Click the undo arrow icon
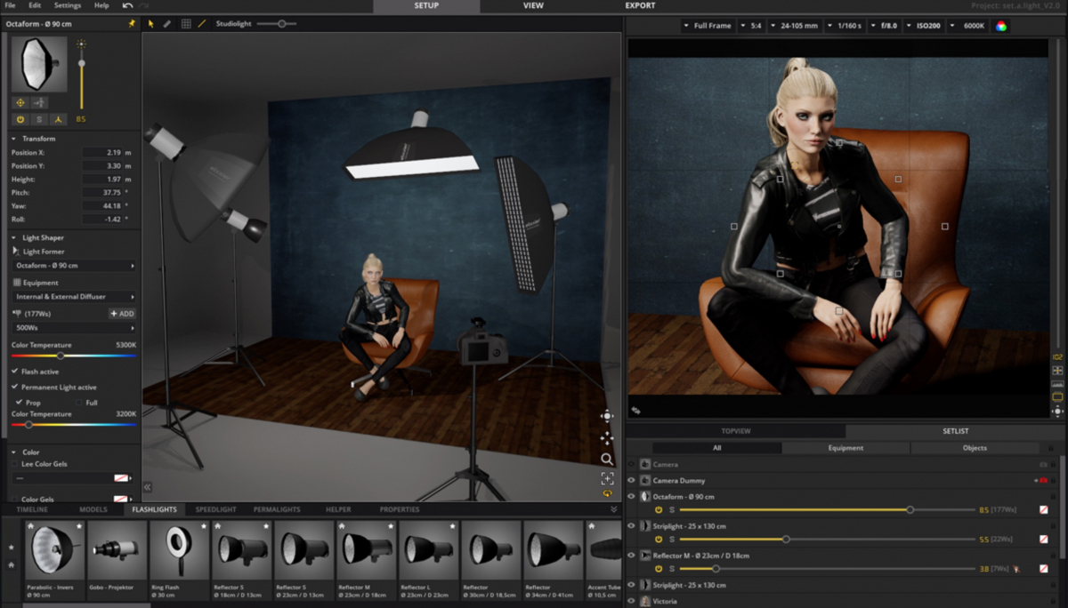 coord(127,5)
